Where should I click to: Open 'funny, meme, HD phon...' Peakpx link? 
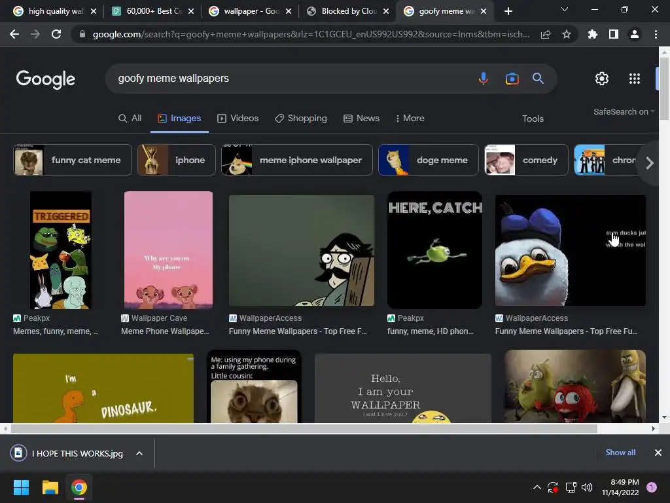click(x=431, y=331)
